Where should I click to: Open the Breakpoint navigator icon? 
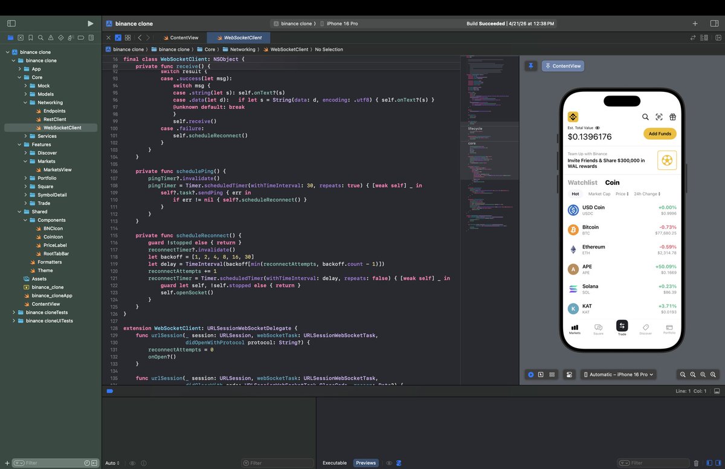pos(82,37)
